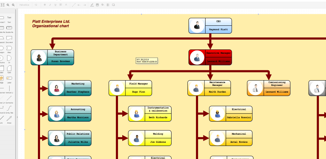Choose the line end arrow icon

pos(84,5)
